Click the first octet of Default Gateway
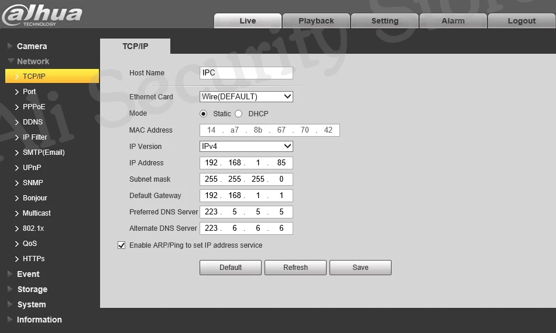Screen dimensions: 556x333 click(x=211, y=195)
